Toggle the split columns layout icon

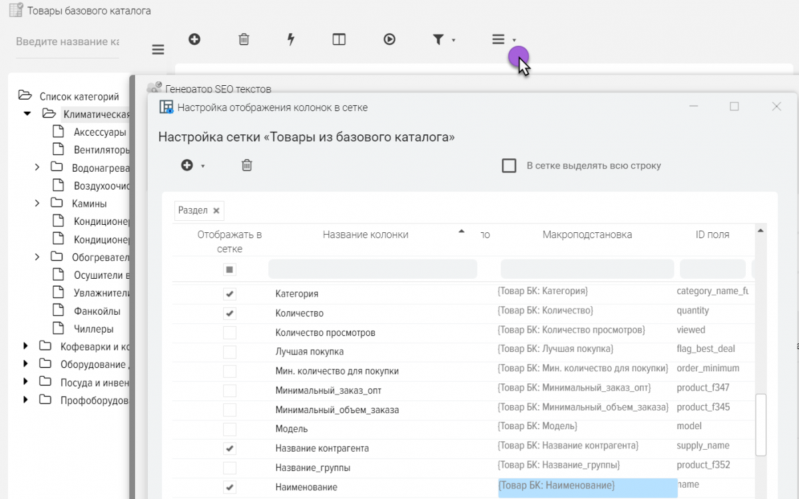tap(339, 39)
